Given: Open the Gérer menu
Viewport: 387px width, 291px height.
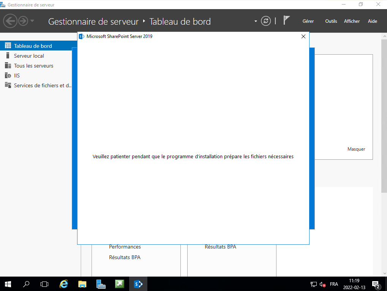Looking at the screenshot, I should [308, 21].
